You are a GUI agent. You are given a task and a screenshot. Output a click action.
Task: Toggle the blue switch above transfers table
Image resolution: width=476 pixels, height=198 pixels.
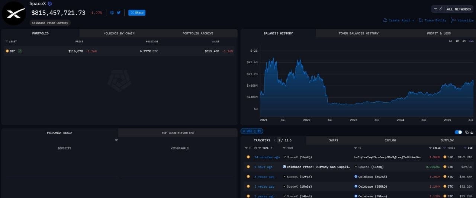[459, 132]
